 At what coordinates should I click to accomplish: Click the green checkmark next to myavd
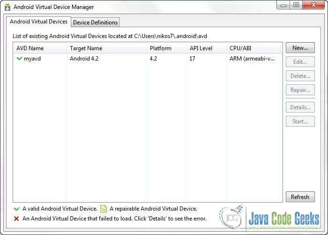(x=19, y=59)
